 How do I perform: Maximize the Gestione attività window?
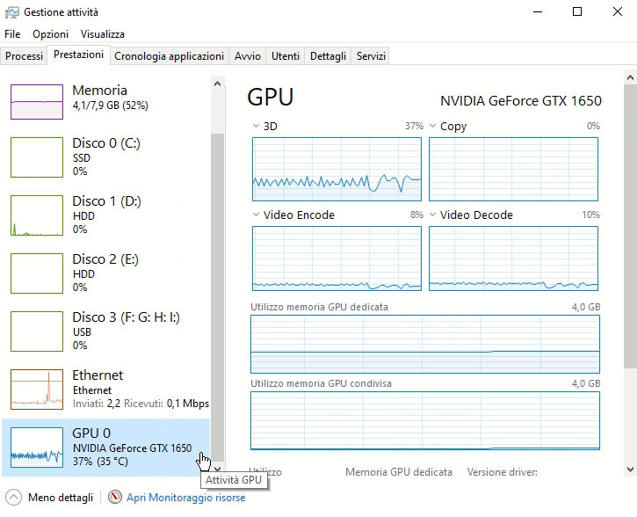tap(577, 11)
